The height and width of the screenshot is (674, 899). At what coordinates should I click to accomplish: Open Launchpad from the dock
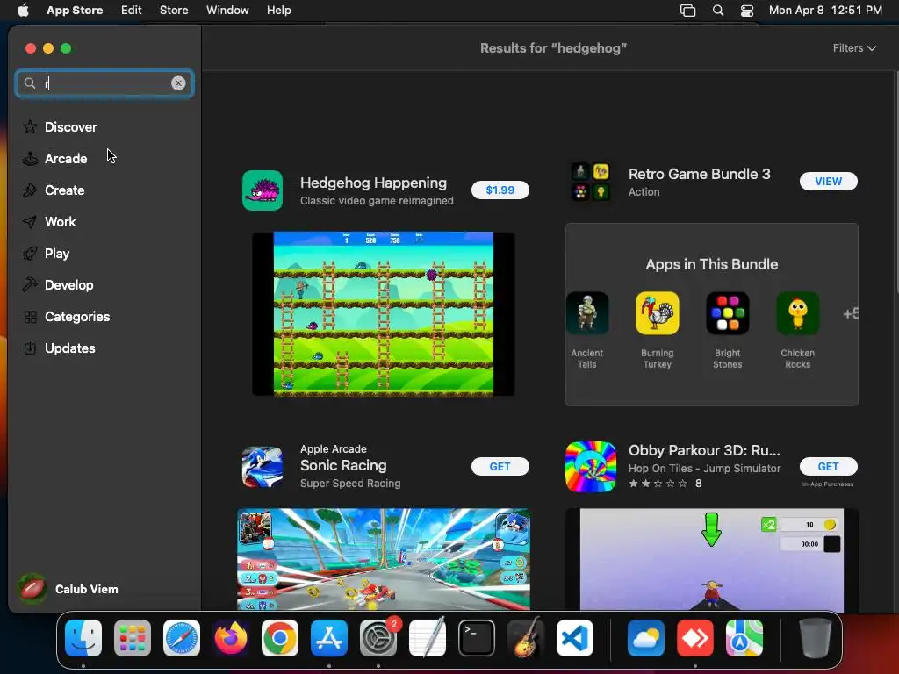point(133,638)
